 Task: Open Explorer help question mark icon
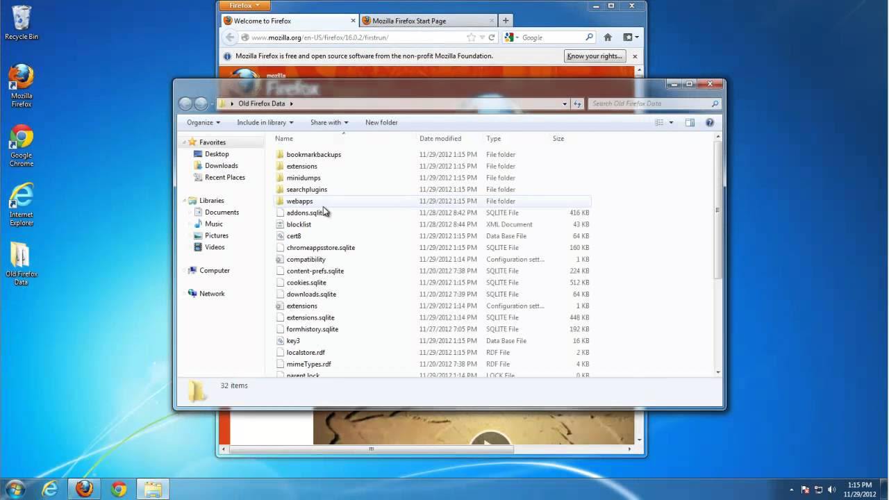point(710,122)
